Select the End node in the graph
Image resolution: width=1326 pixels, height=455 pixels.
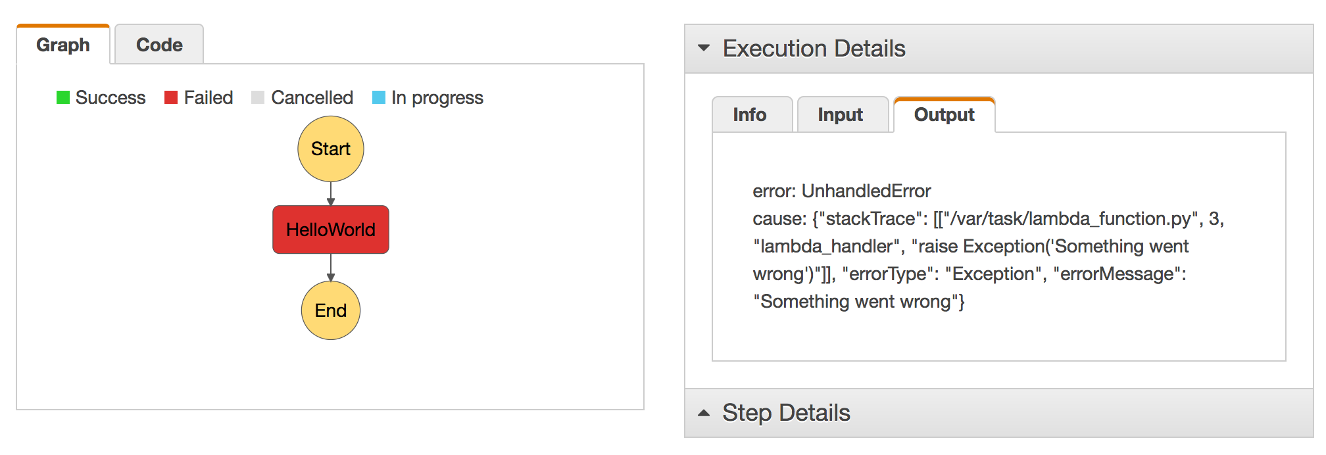330,309
